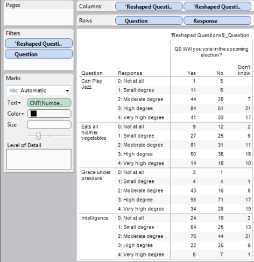Click inside the Level of Detail box
The width and height of the screenshot is (254, 262).
(39, 159)
